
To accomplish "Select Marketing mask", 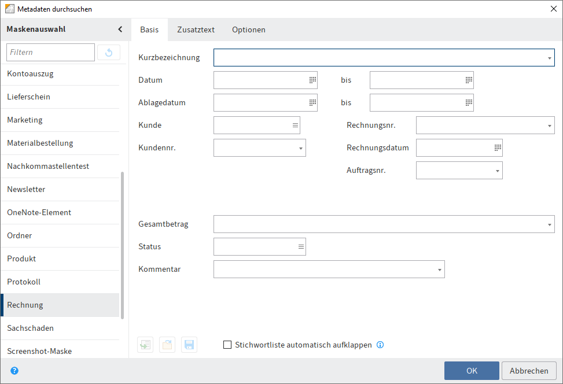I will coord(60,120).
